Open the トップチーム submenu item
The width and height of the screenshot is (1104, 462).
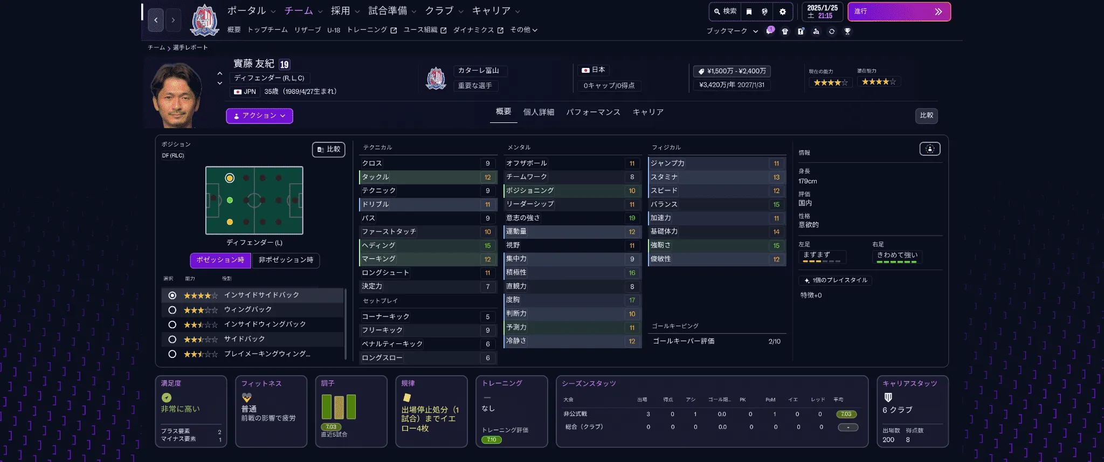pos(267,30)
